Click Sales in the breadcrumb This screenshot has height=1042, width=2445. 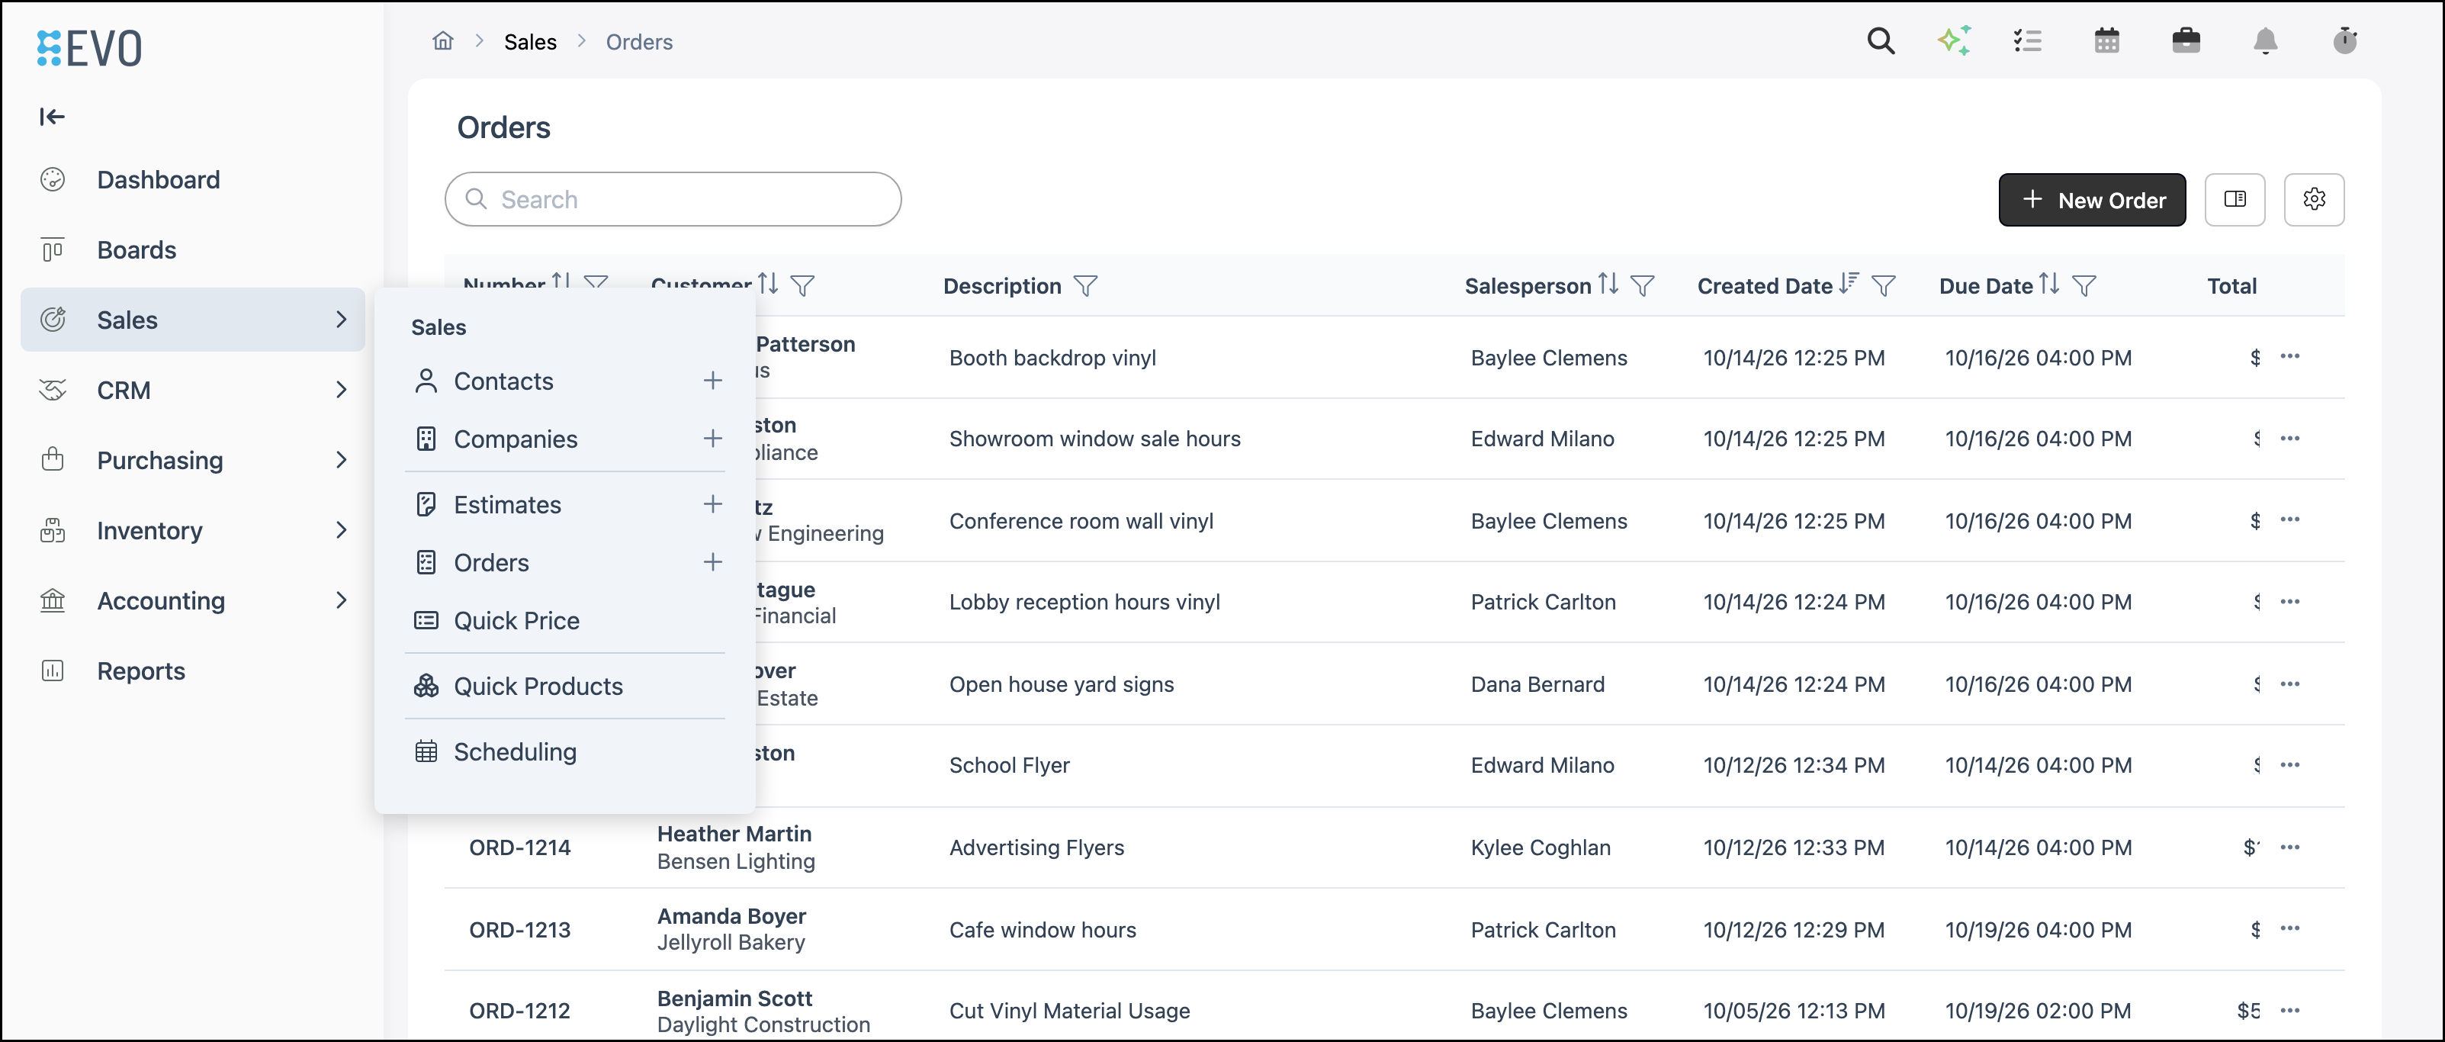pyautogui.click(x=529, y=42)
